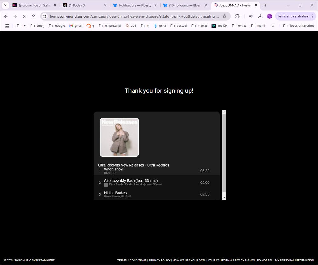This screenshot has width=318, height=265.
Task: Open the Chrome three-dot menu
Action: [x=312, y=16]
